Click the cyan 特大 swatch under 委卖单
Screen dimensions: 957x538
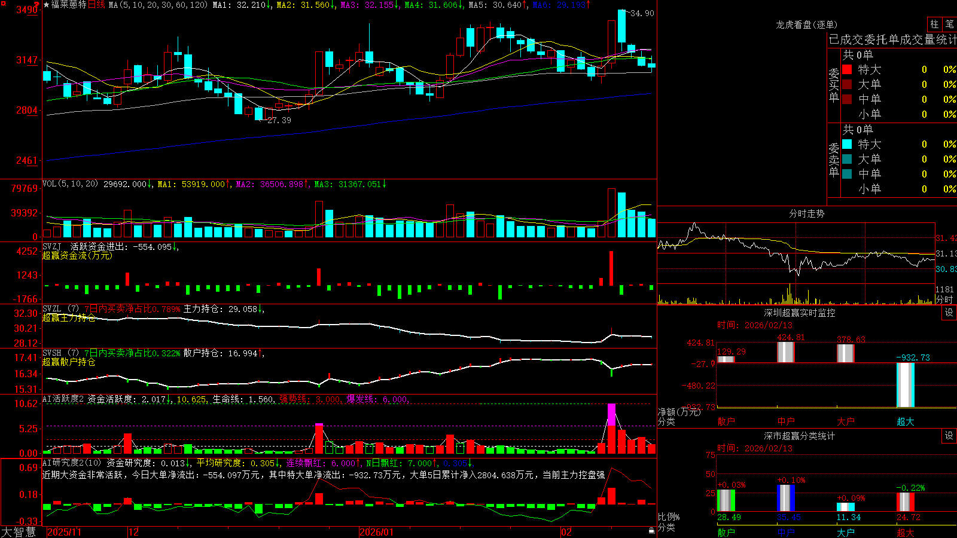click(847, 144)
